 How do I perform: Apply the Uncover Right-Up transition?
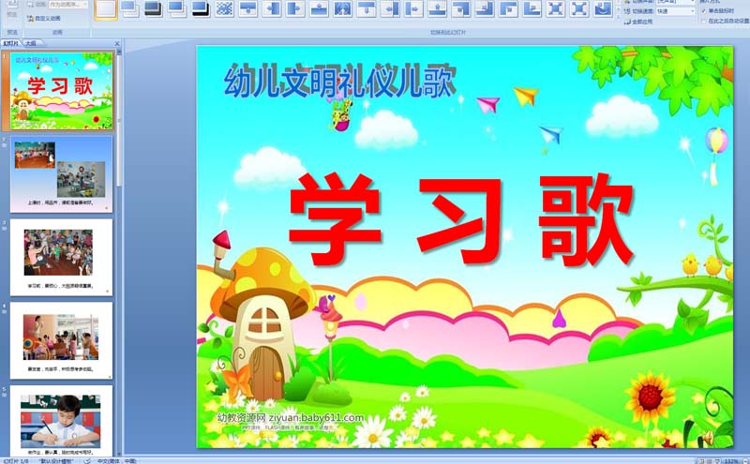(532, 9)
